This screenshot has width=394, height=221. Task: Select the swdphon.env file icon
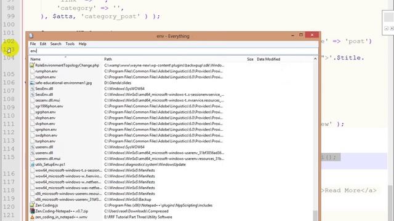(32, 135)
